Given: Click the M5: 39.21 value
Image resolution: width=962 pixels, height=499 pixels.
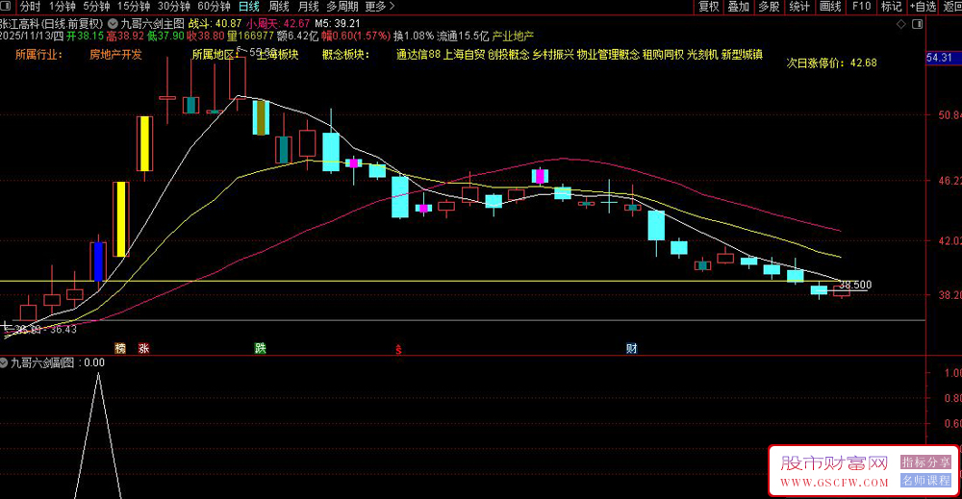Looking at the screenshot, I should tap(338, 24).
